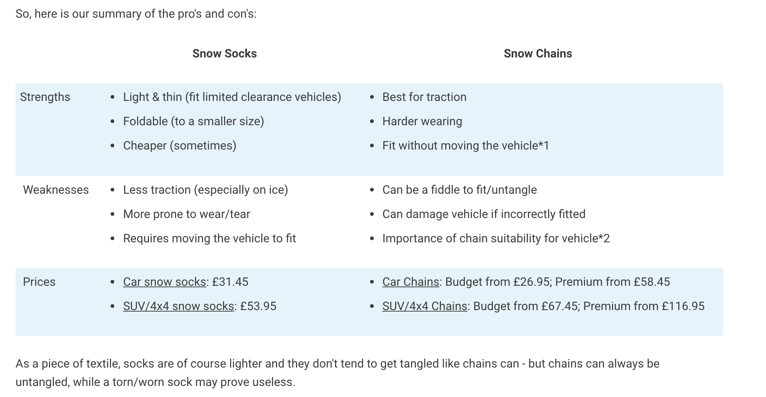This screenshot has height=397, width=766.
Task: Click 'Importance of chain suitability for vehicle*2'
Action: tap(496, 238)
